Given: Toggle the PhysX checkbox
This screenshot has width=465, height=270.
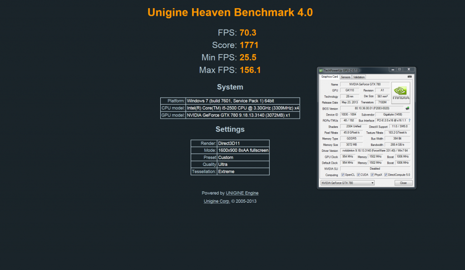Looking at the screenshot, I should 372,175.
